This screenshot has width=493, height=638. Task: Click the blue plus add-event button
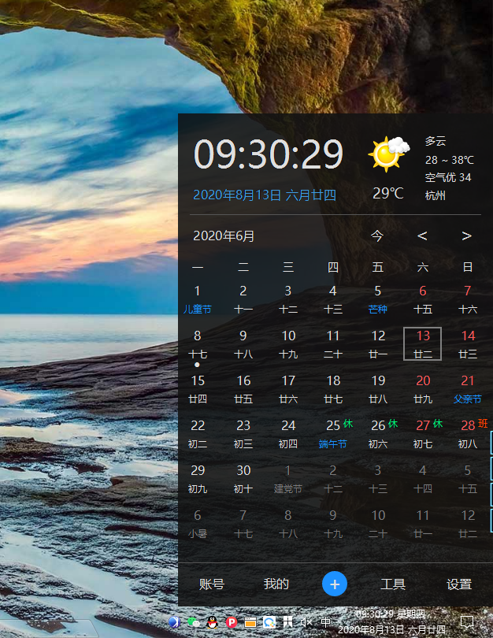(x=335, y=584)
